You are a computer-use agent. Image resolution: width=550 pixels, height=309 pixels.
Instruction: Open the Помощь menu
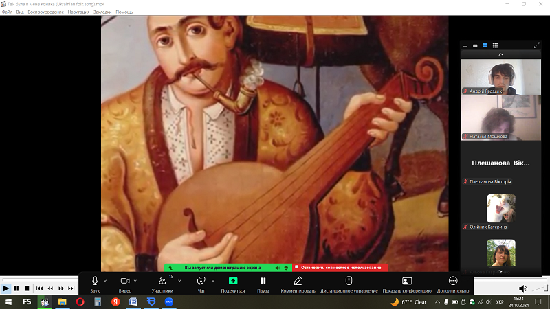[124, 12]
